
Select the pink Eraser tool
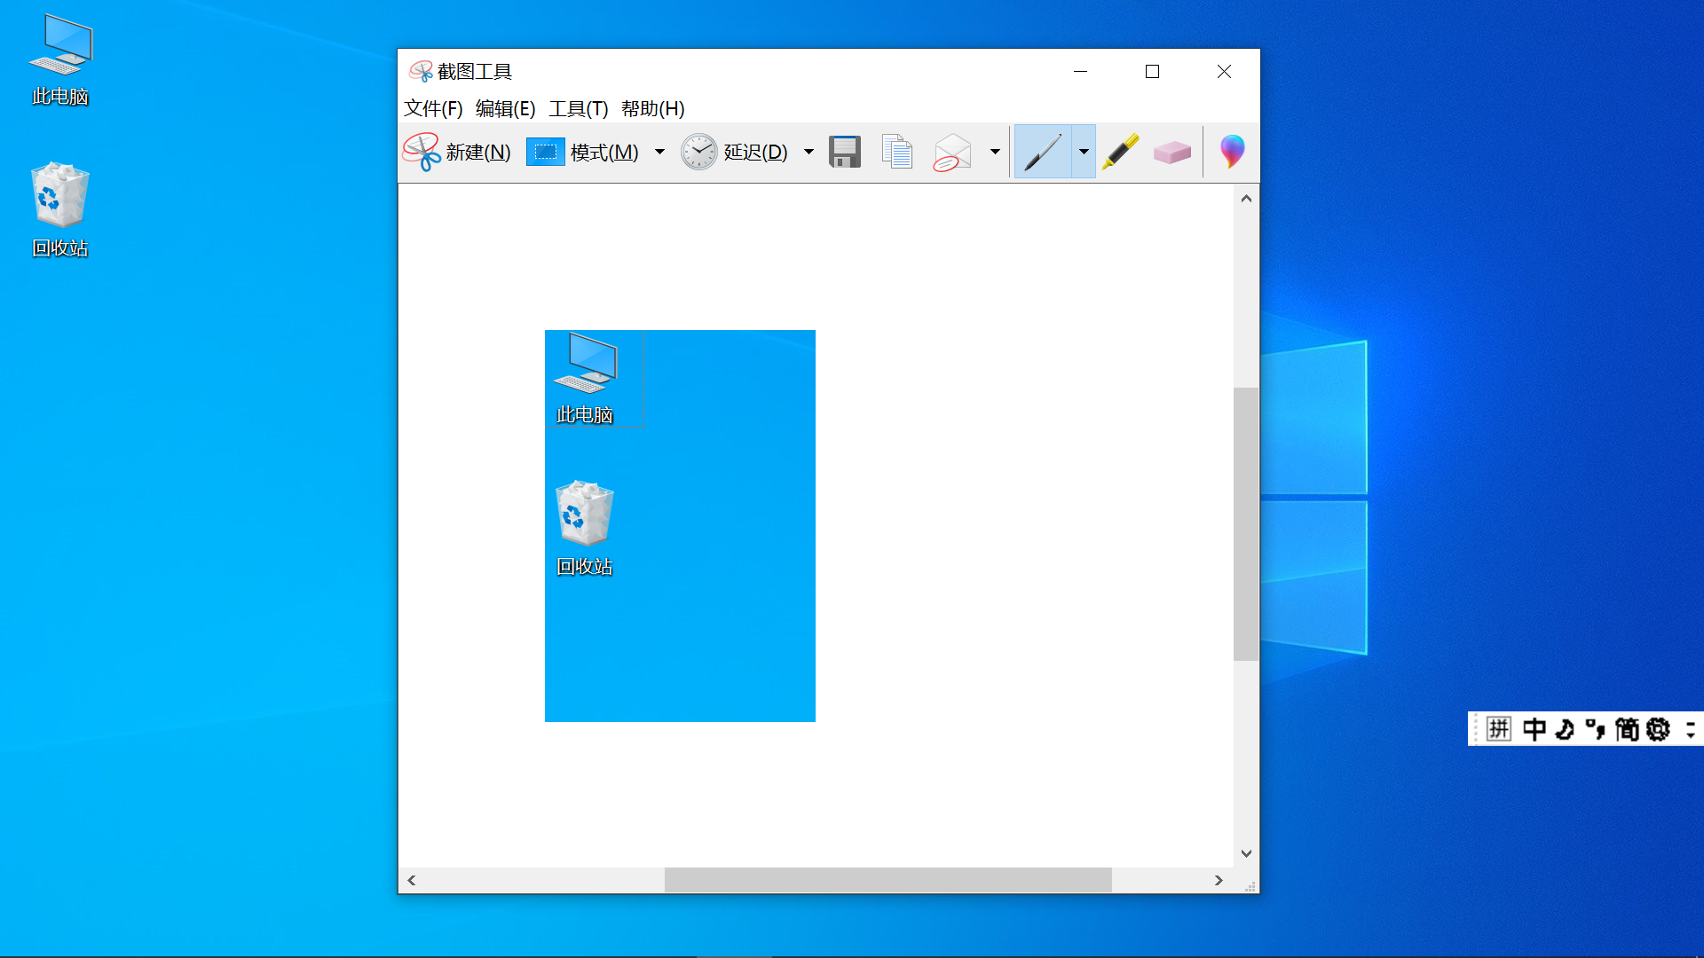[x=1172, y=153]
